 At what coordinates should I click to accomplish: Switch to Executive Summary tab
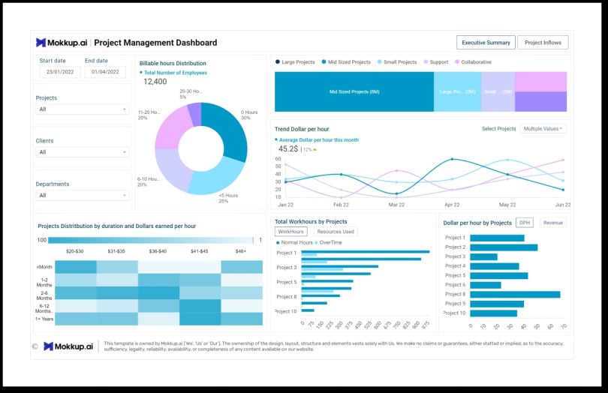click(486, 43)
